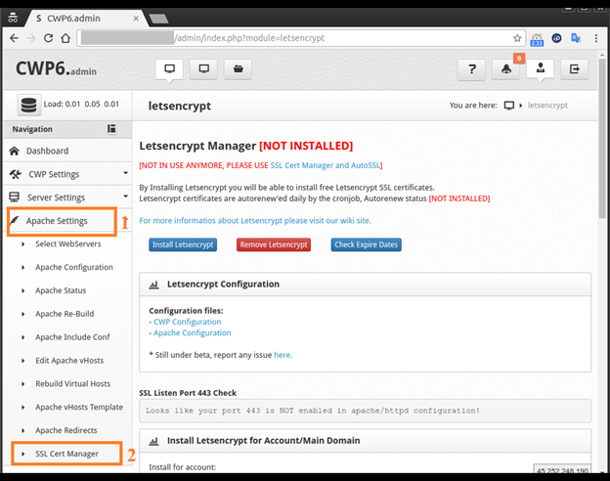
Task: Open the folder file manager icon
Action: click(x=239, y=69)
